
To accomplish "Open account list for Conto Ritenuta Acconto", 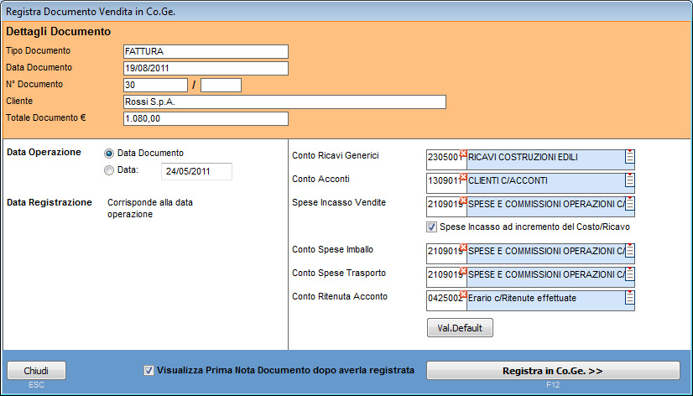I will tap(629, 298).
